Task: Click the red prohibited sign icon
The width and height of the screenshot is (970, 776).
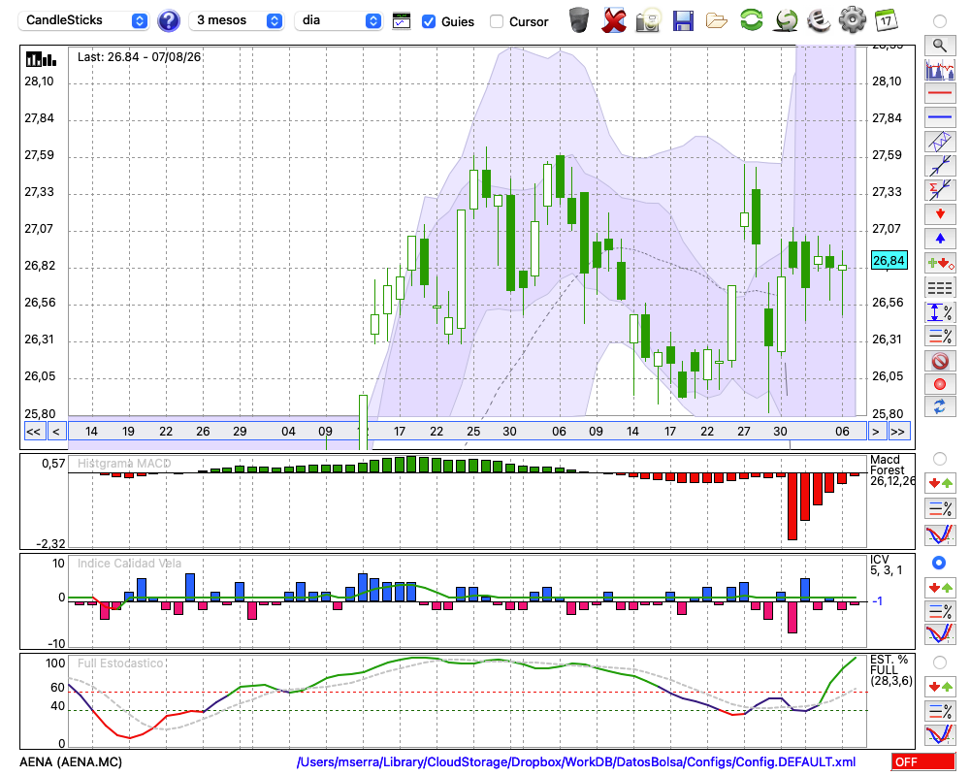Action: [x=940, y=361]
